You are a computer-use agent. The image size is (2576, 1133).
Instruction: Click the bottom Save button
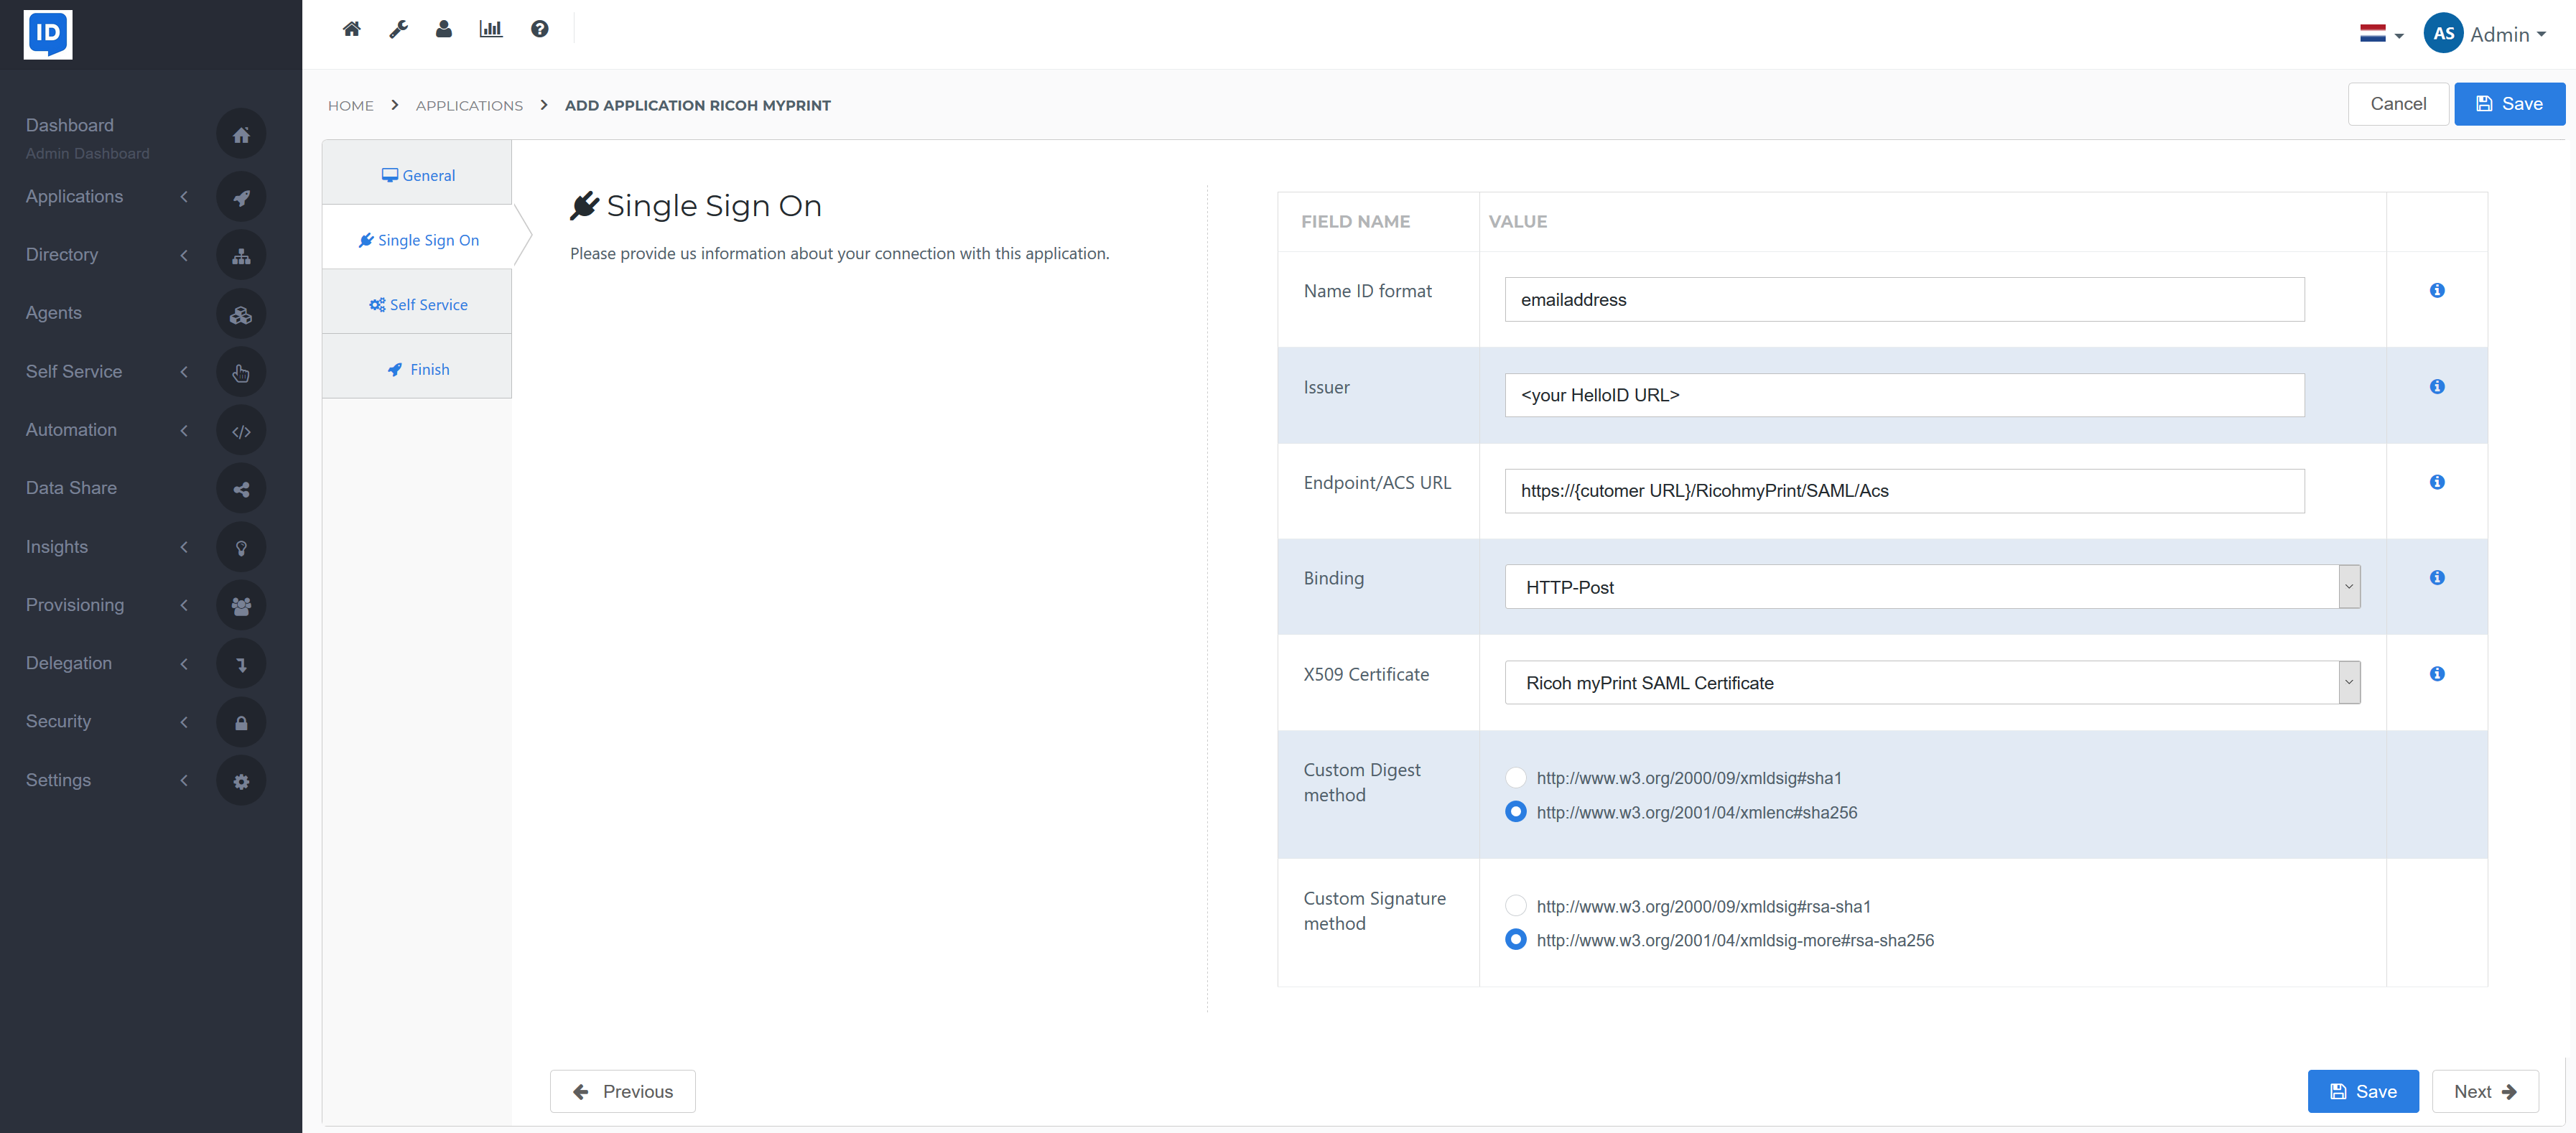coord(2362,1091)
